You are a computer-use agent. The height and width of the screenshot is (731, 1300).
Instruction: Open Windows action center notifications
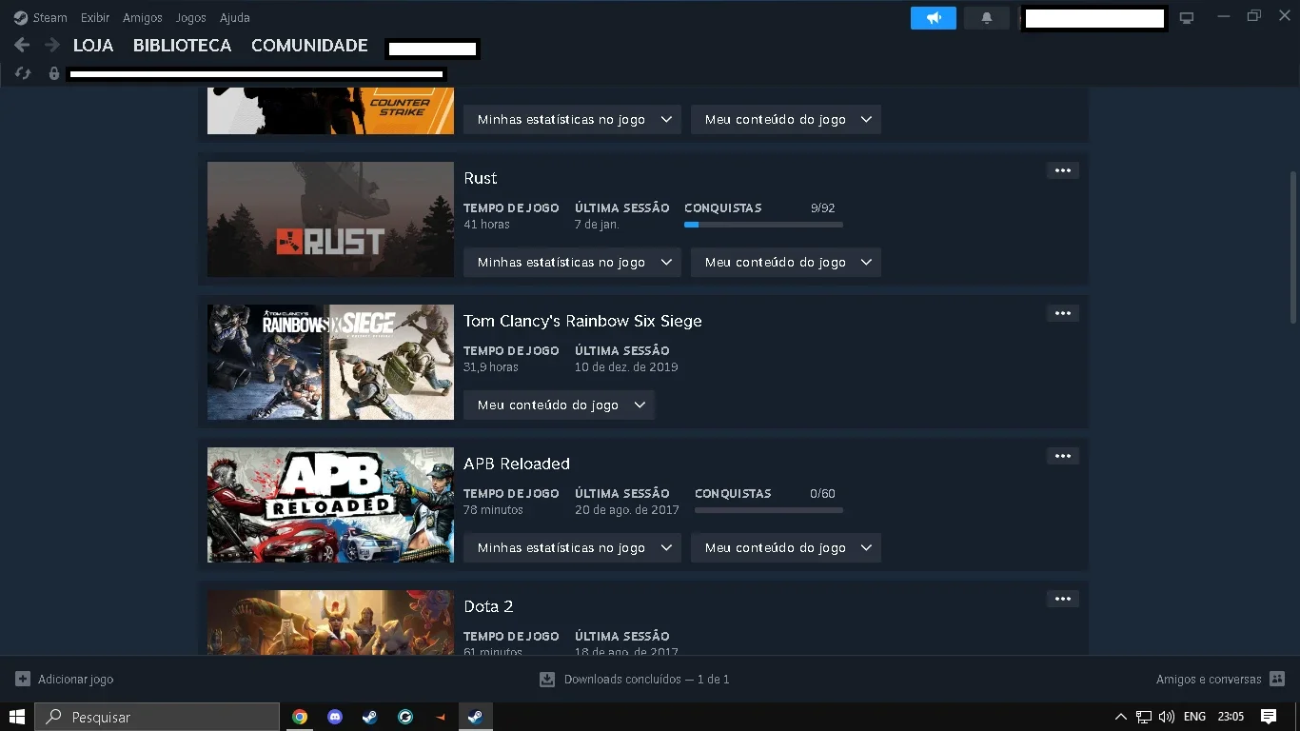point(1269,717)
